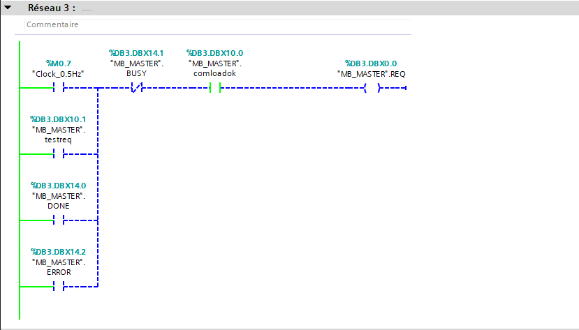The height and width of the screenshot is (330, 579).
Task: Click the %DB3.DBX10.1 address above testreq
Action: tap(58, 119)
